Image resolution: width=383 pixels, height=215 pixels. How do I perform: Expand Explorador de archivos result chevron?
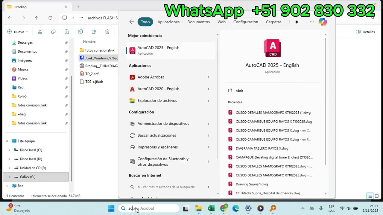[x=209, y=101]
